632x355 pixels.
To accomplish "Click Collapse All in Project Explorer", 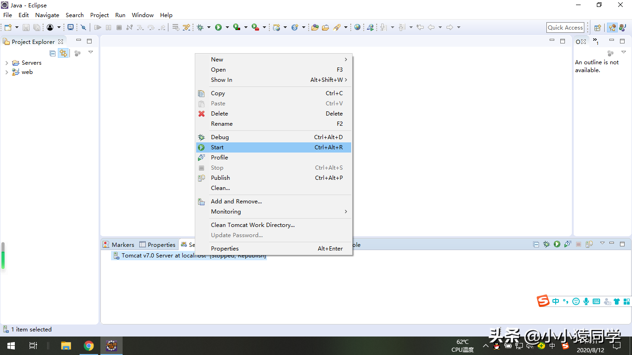I will [53, 53].
